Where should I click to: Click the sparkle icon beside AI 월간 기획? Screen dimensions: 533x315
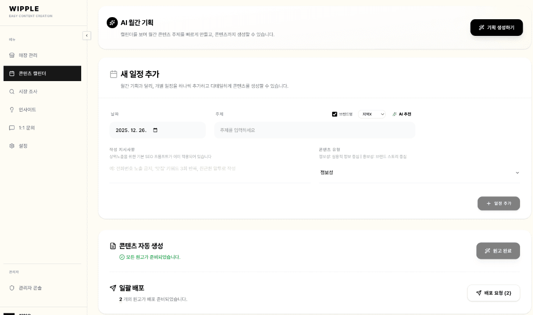pyautogui.click(x=112, y=22)
